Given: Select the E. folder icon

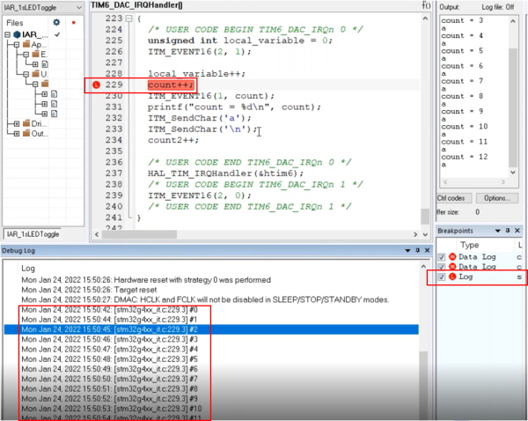Looking at the screenshot, I should (x=36, y=54).
